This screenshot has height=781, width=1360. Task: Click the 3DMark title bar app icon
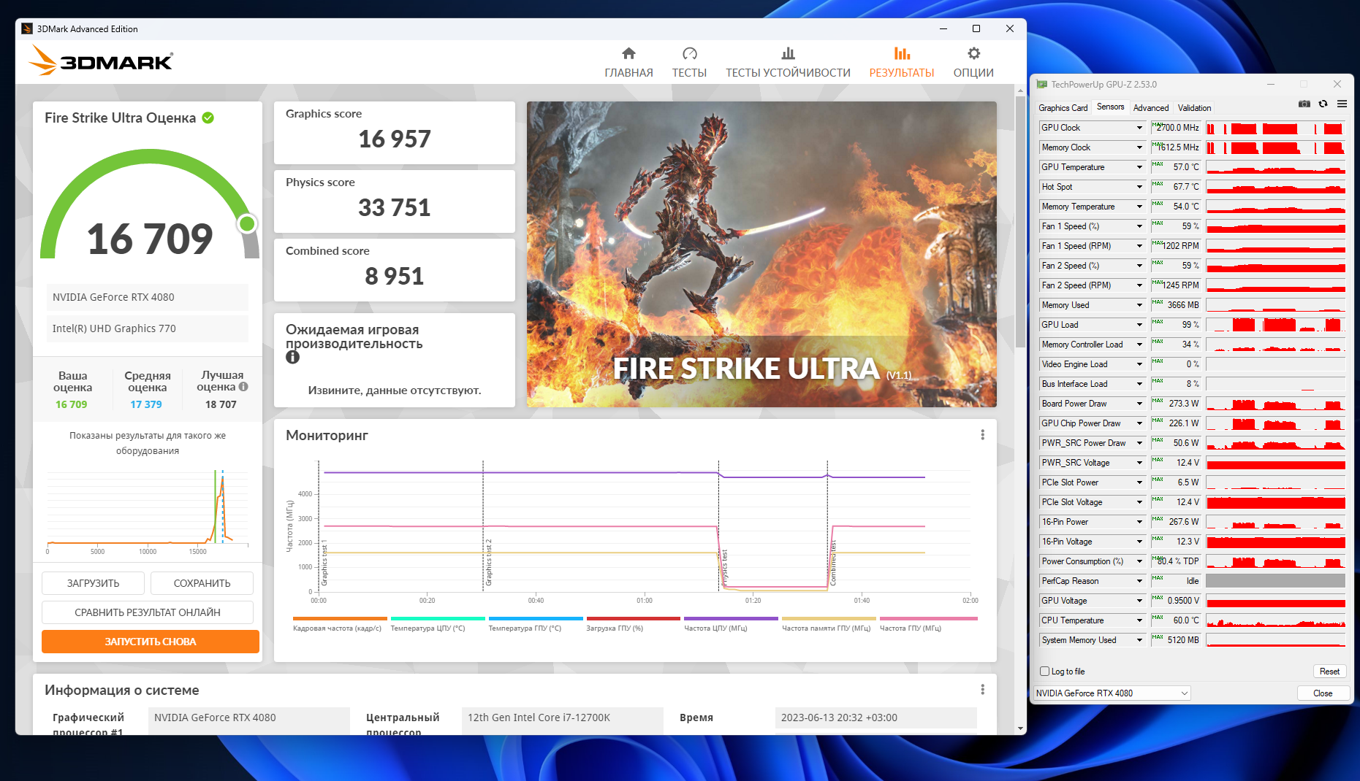27,29
